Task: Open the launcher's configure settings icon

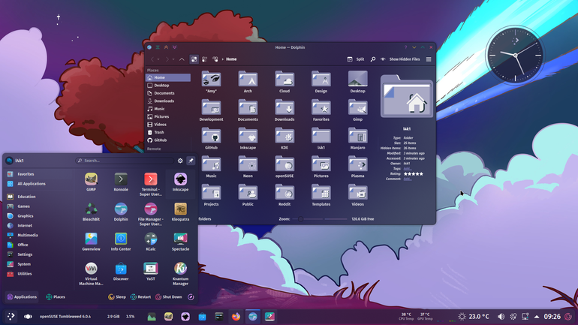Action: coord(180,161)
